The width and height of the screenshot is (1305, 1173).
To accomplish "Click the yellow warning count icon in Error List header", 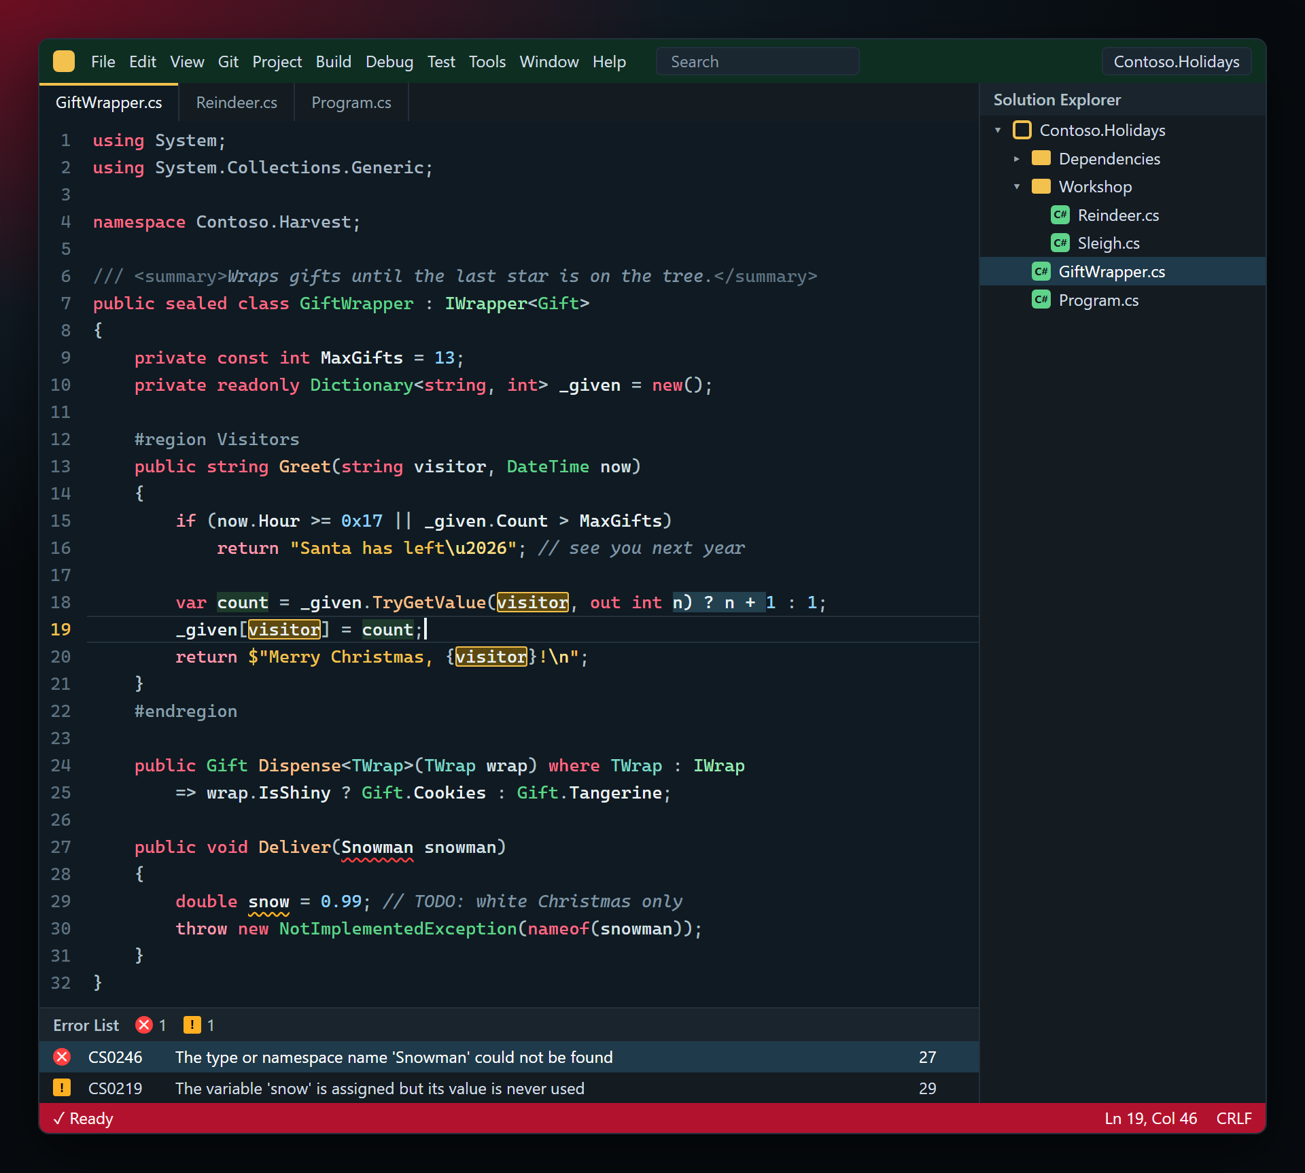I will [x=192, y=1025].
